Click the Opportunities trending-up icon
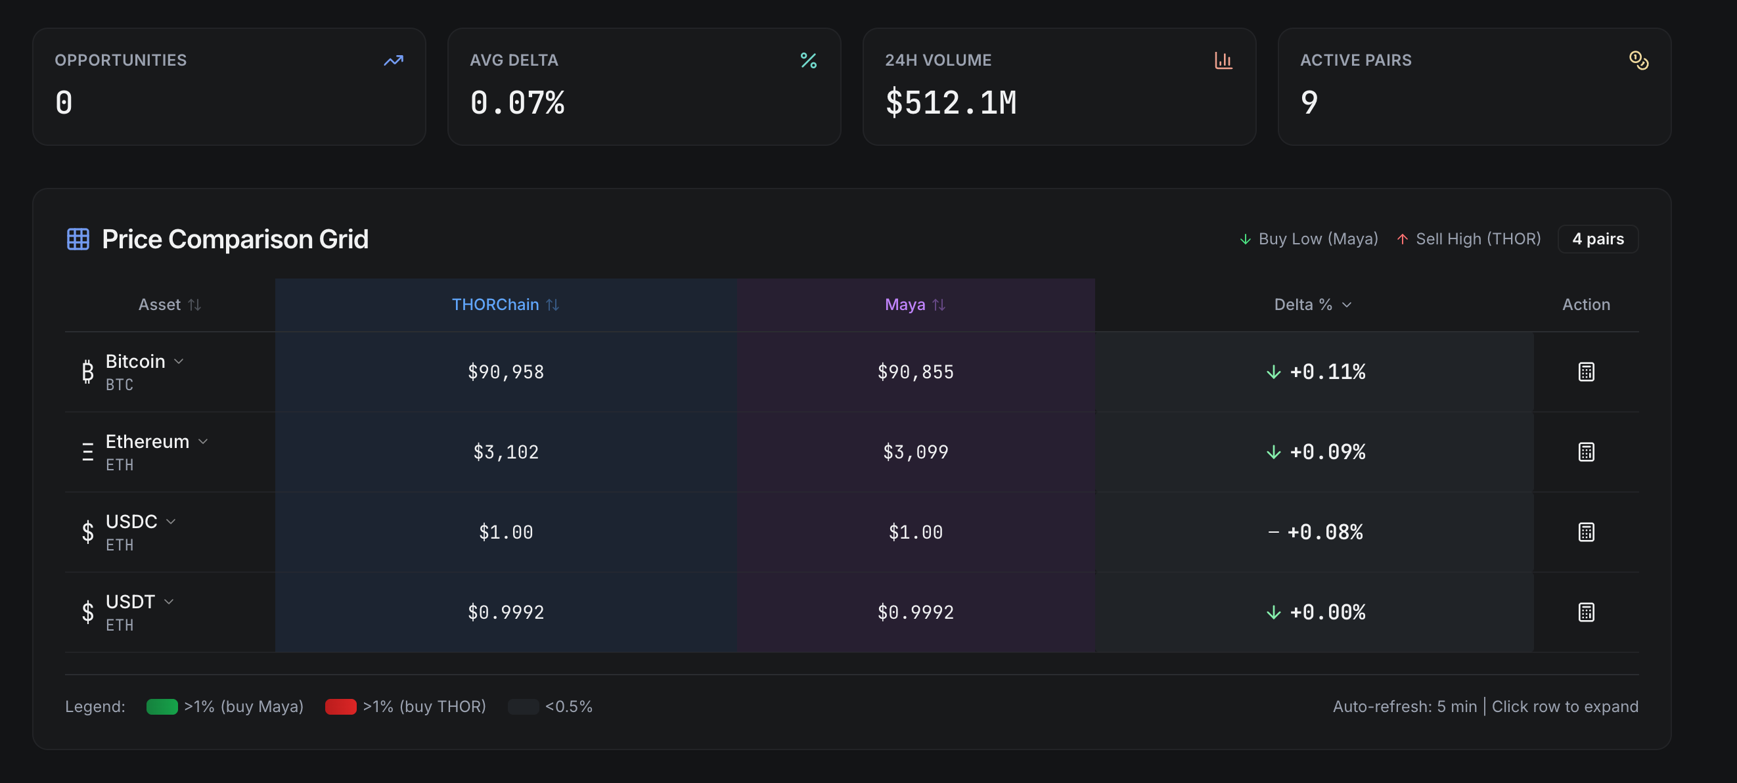The width and height of the screenshot is (1737, 783). 393,60
